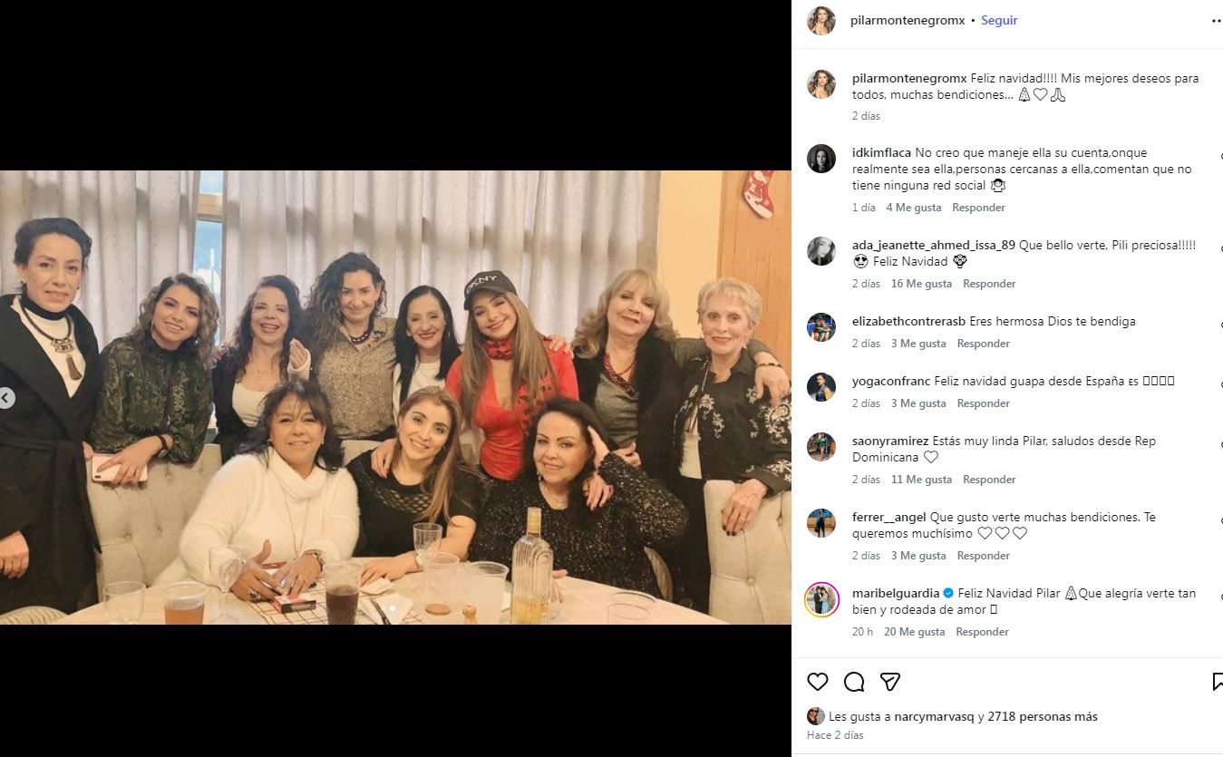This screenshot has height=757, width=1223.
Task: Open the three-dot more options menu
Action: pos(1217,20)
